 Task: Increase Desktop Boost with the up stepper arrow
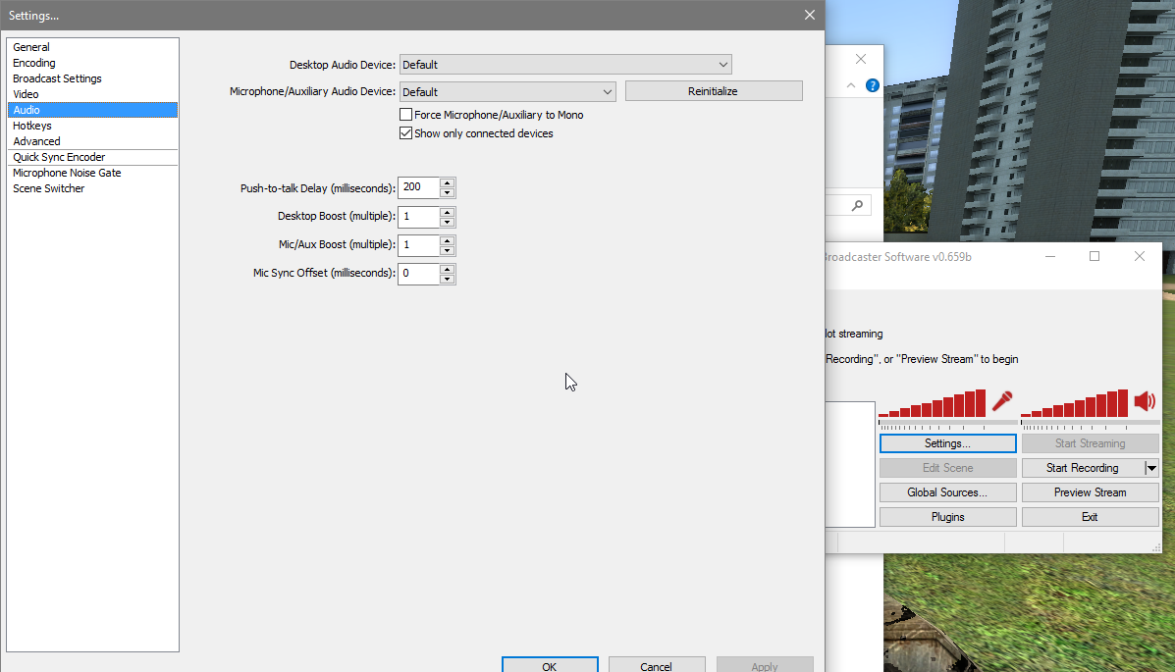[x=447, y=211]
